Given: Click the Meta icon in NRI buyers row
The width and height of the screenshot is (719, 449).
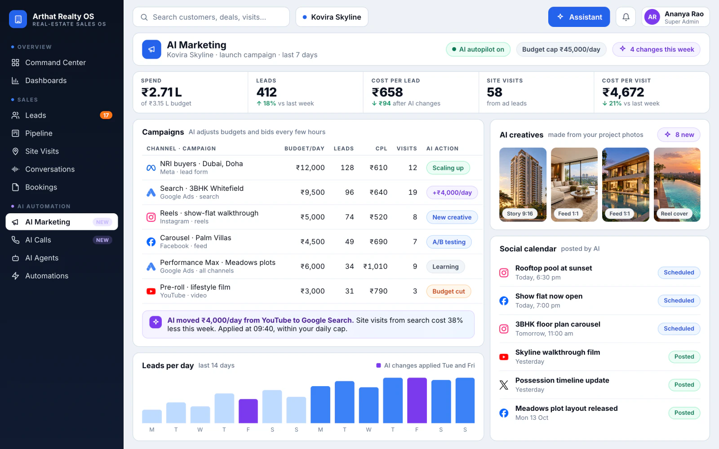Looking at the screenshot, I should pos(151,168).
